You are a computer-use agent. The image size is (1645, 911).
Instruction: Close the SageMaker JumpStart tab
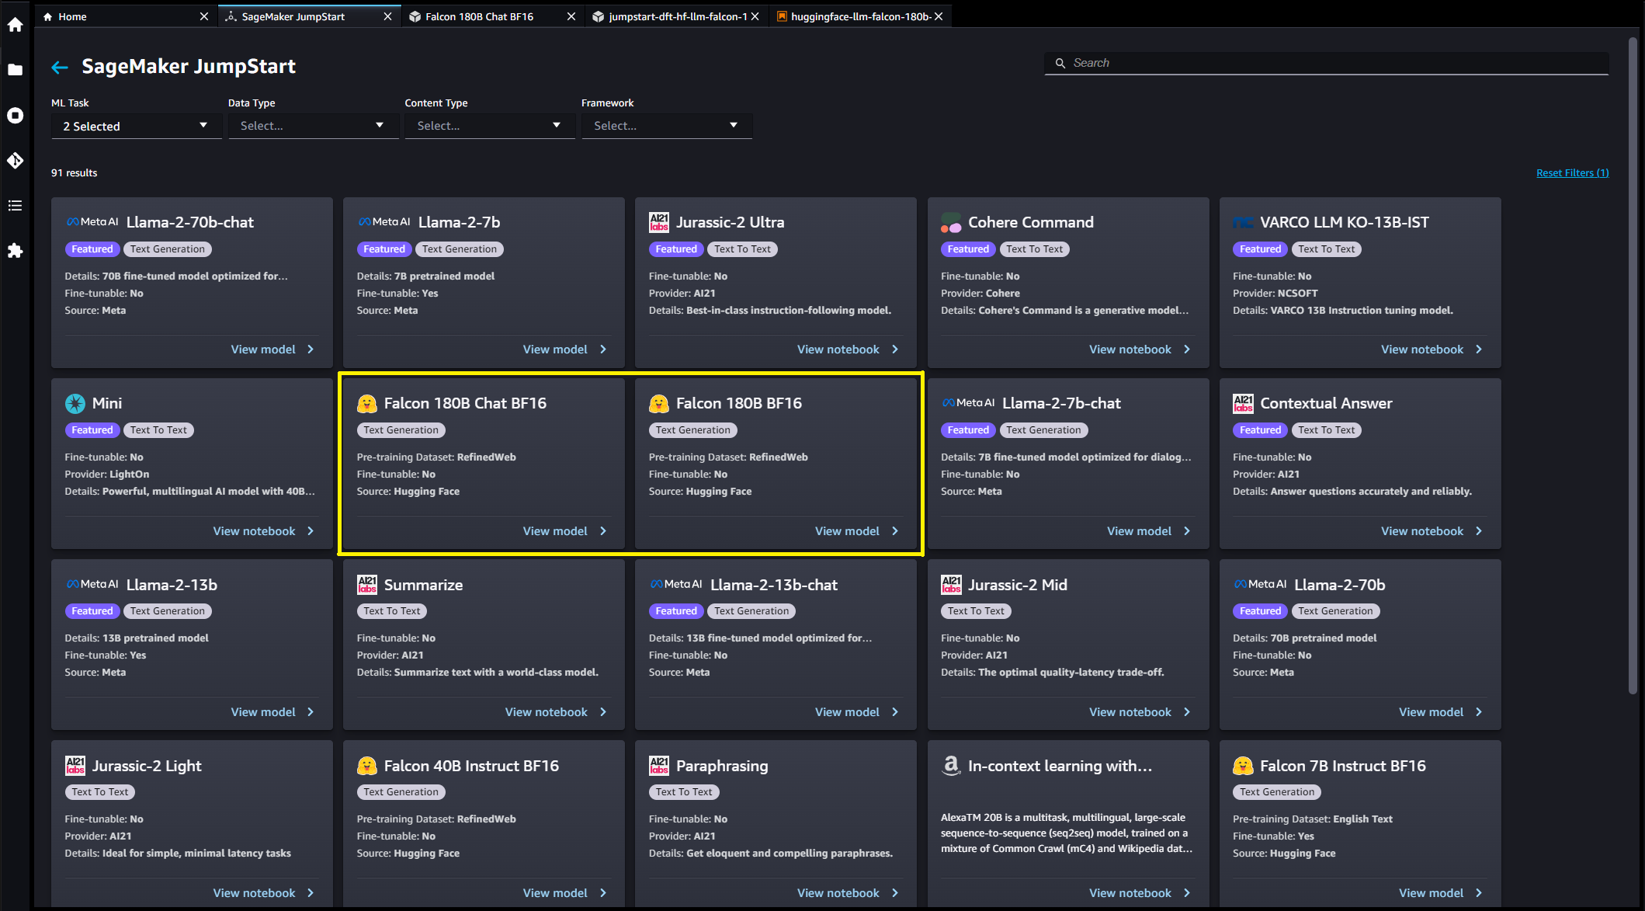(x=387, y=16)
